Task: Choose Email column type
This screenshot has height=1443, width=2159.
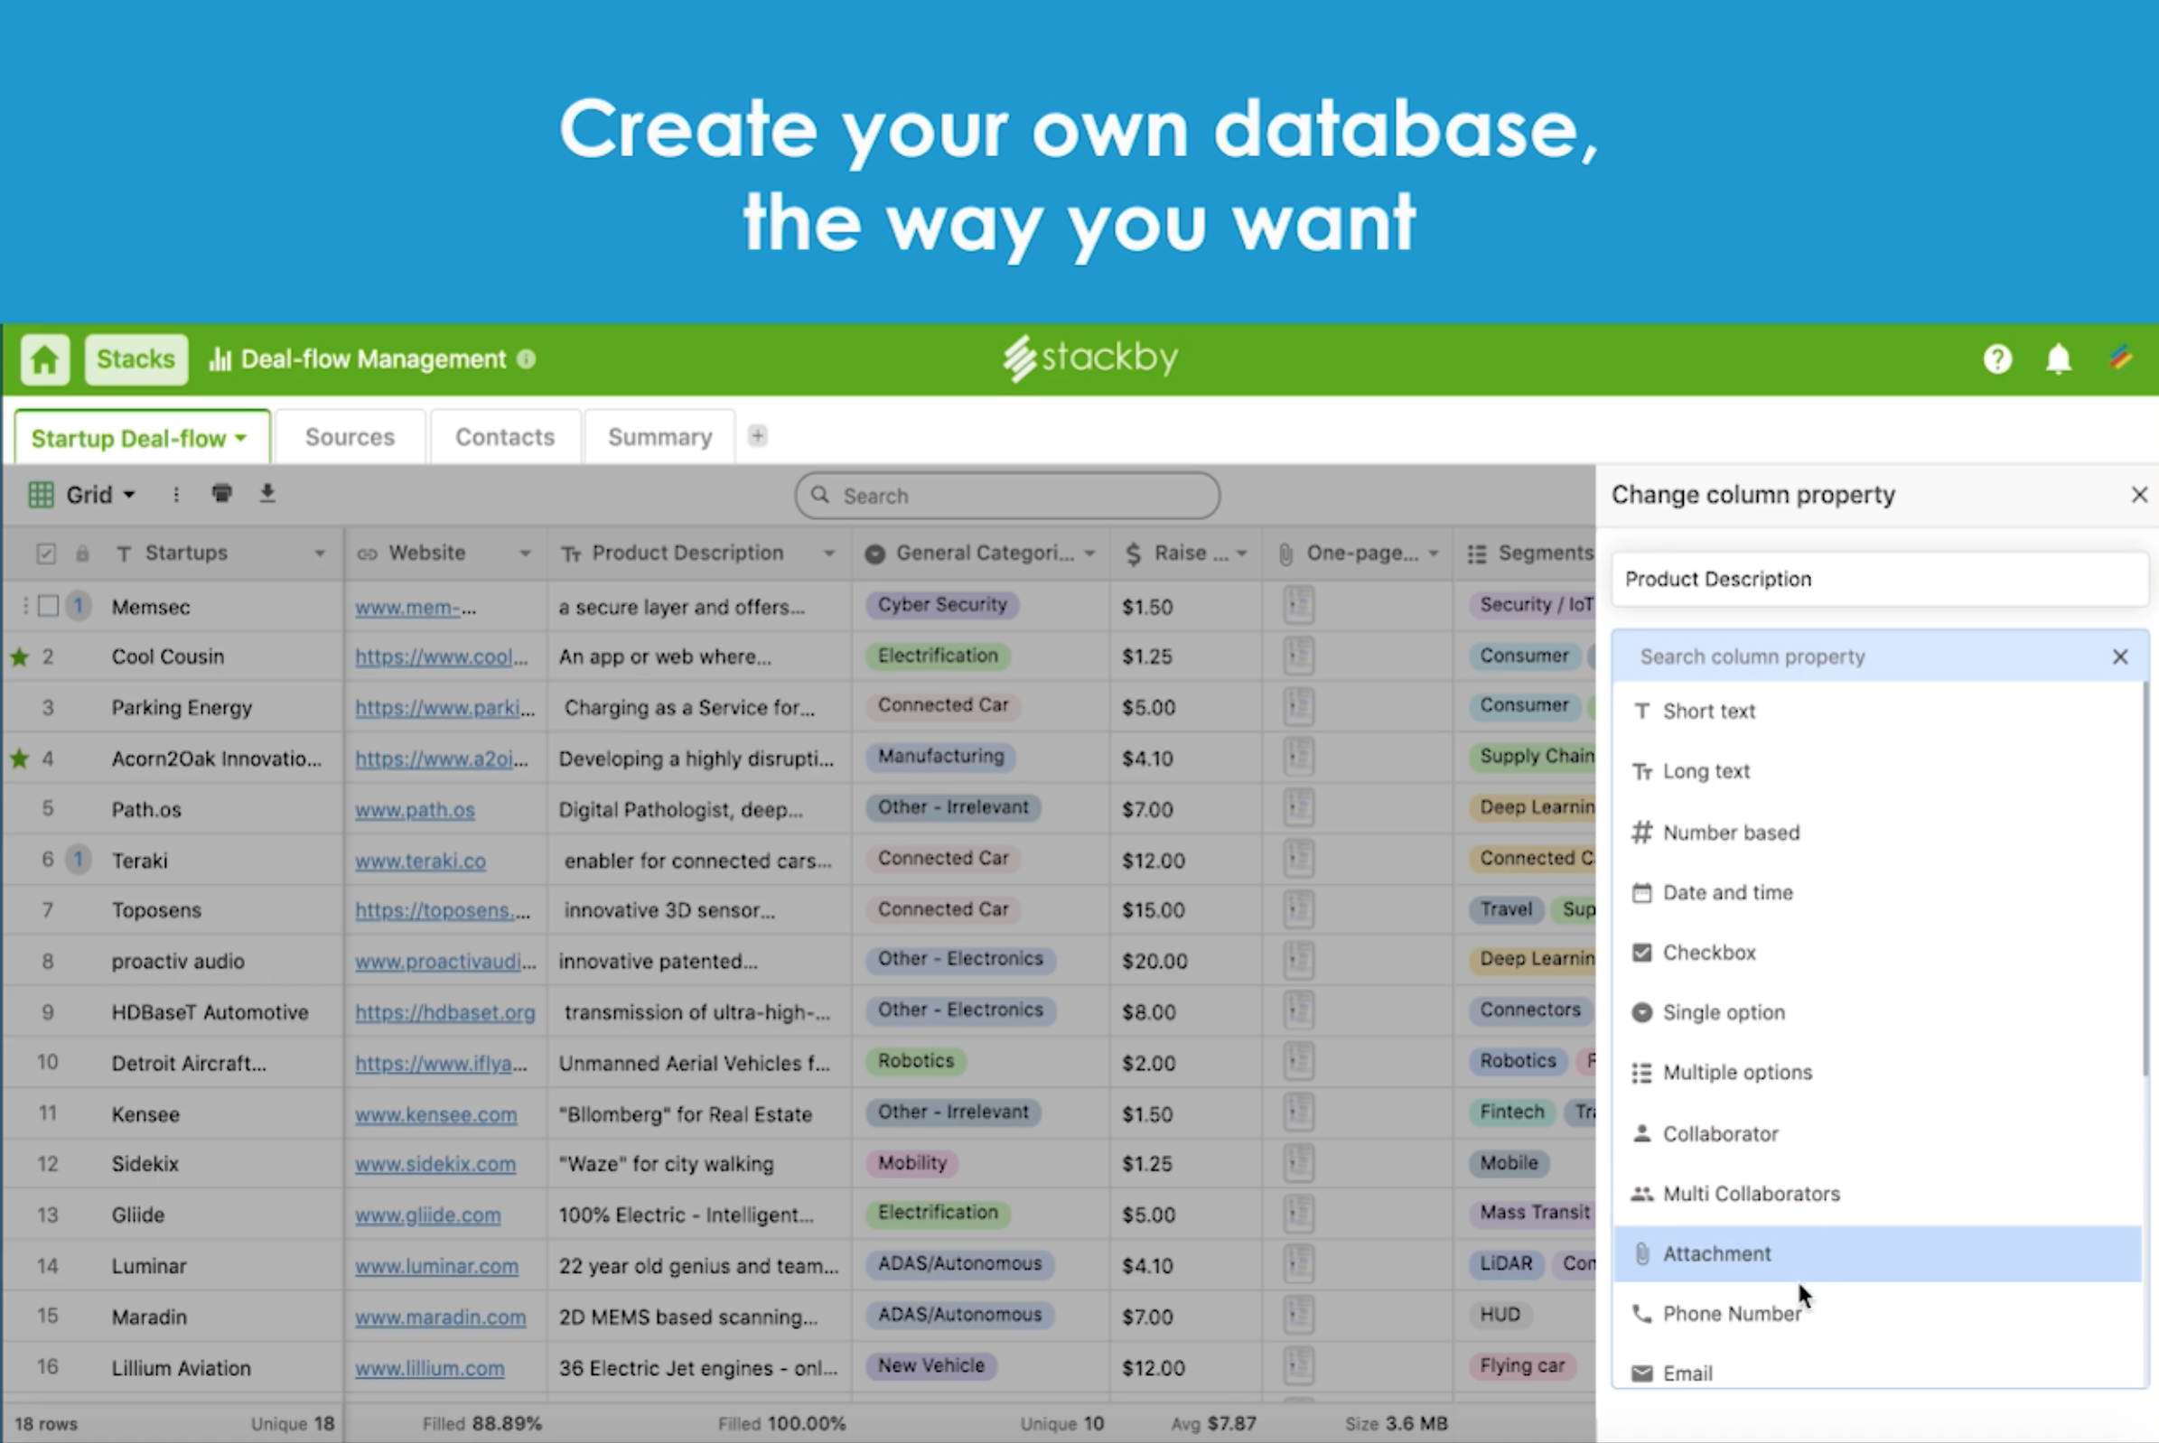Action: (x=1878, y=1373)
